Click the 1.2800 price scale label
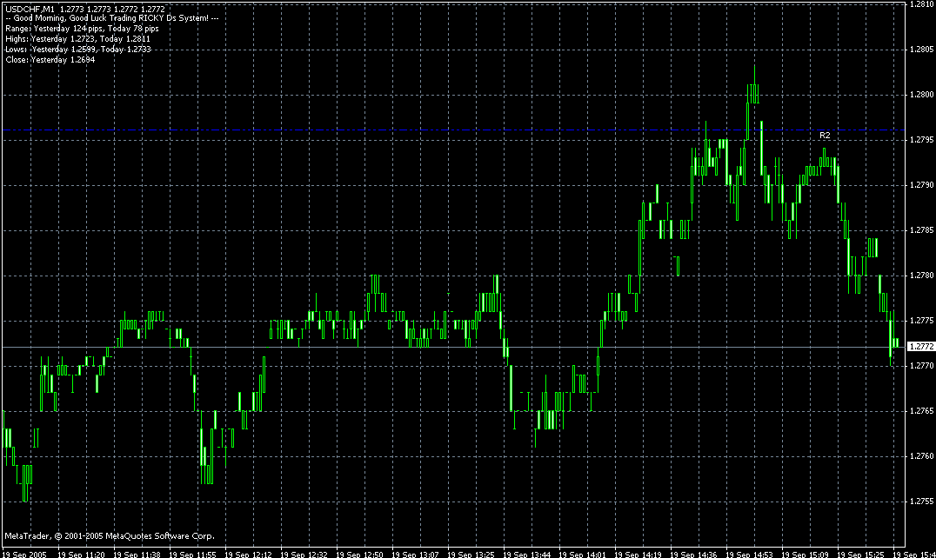 (921, 95)
